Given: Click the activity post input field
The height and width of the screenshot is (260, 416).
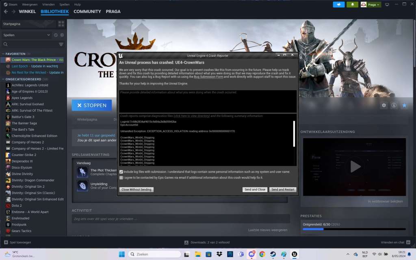Looking at the screenshot, I should point(181,219).
